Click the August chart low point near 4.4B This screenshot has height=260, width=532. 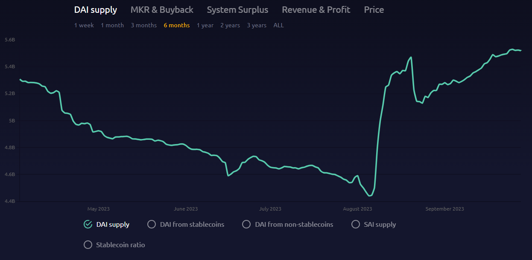click(370, 196)
